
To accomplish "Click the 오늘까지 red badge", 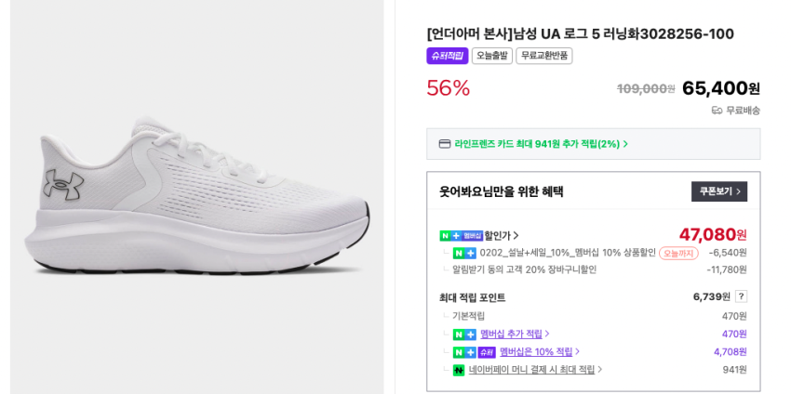I will click(678, 253).
